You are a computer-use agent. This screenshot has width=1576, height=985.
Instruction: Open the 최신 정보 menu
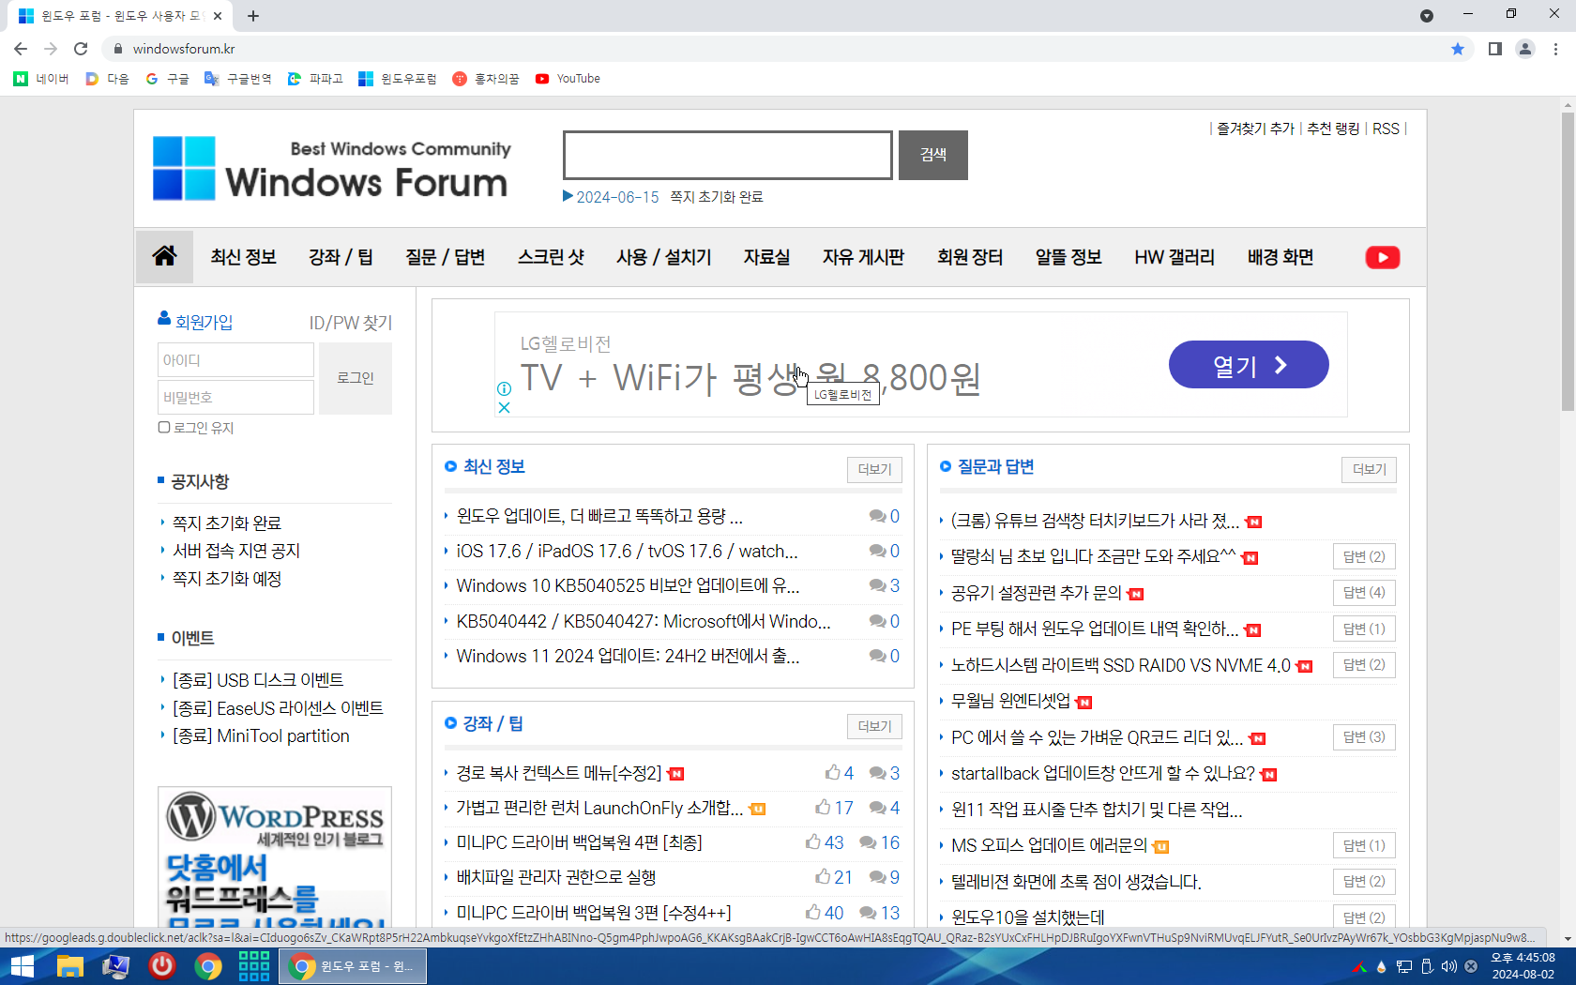243,257
